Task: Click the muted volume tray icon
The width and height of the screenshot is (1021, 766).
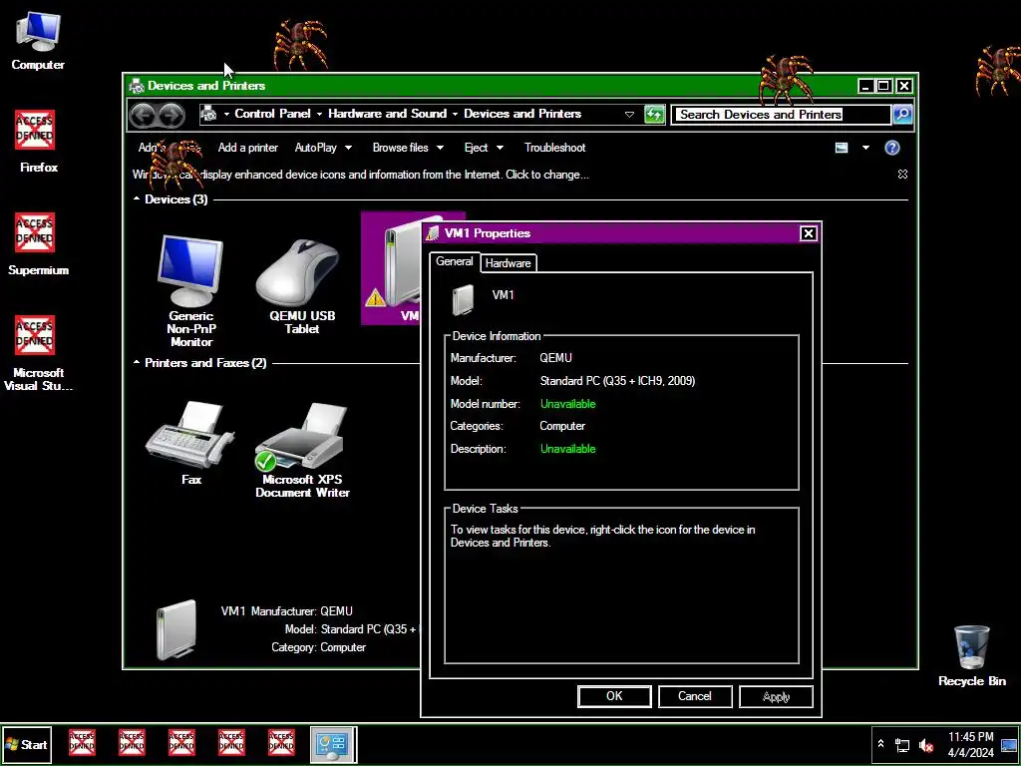Action: point(926,744)
